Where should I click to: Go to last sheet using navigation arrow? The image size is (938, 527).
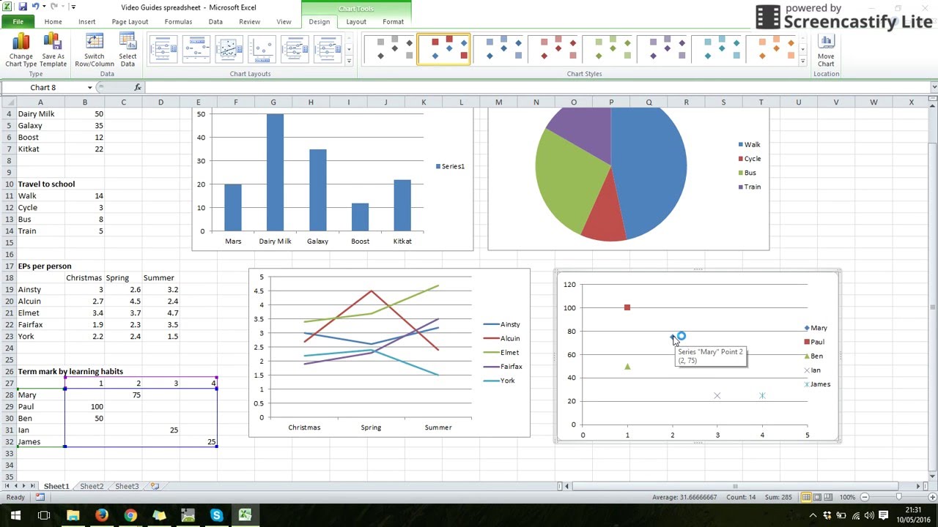(34, 486)
